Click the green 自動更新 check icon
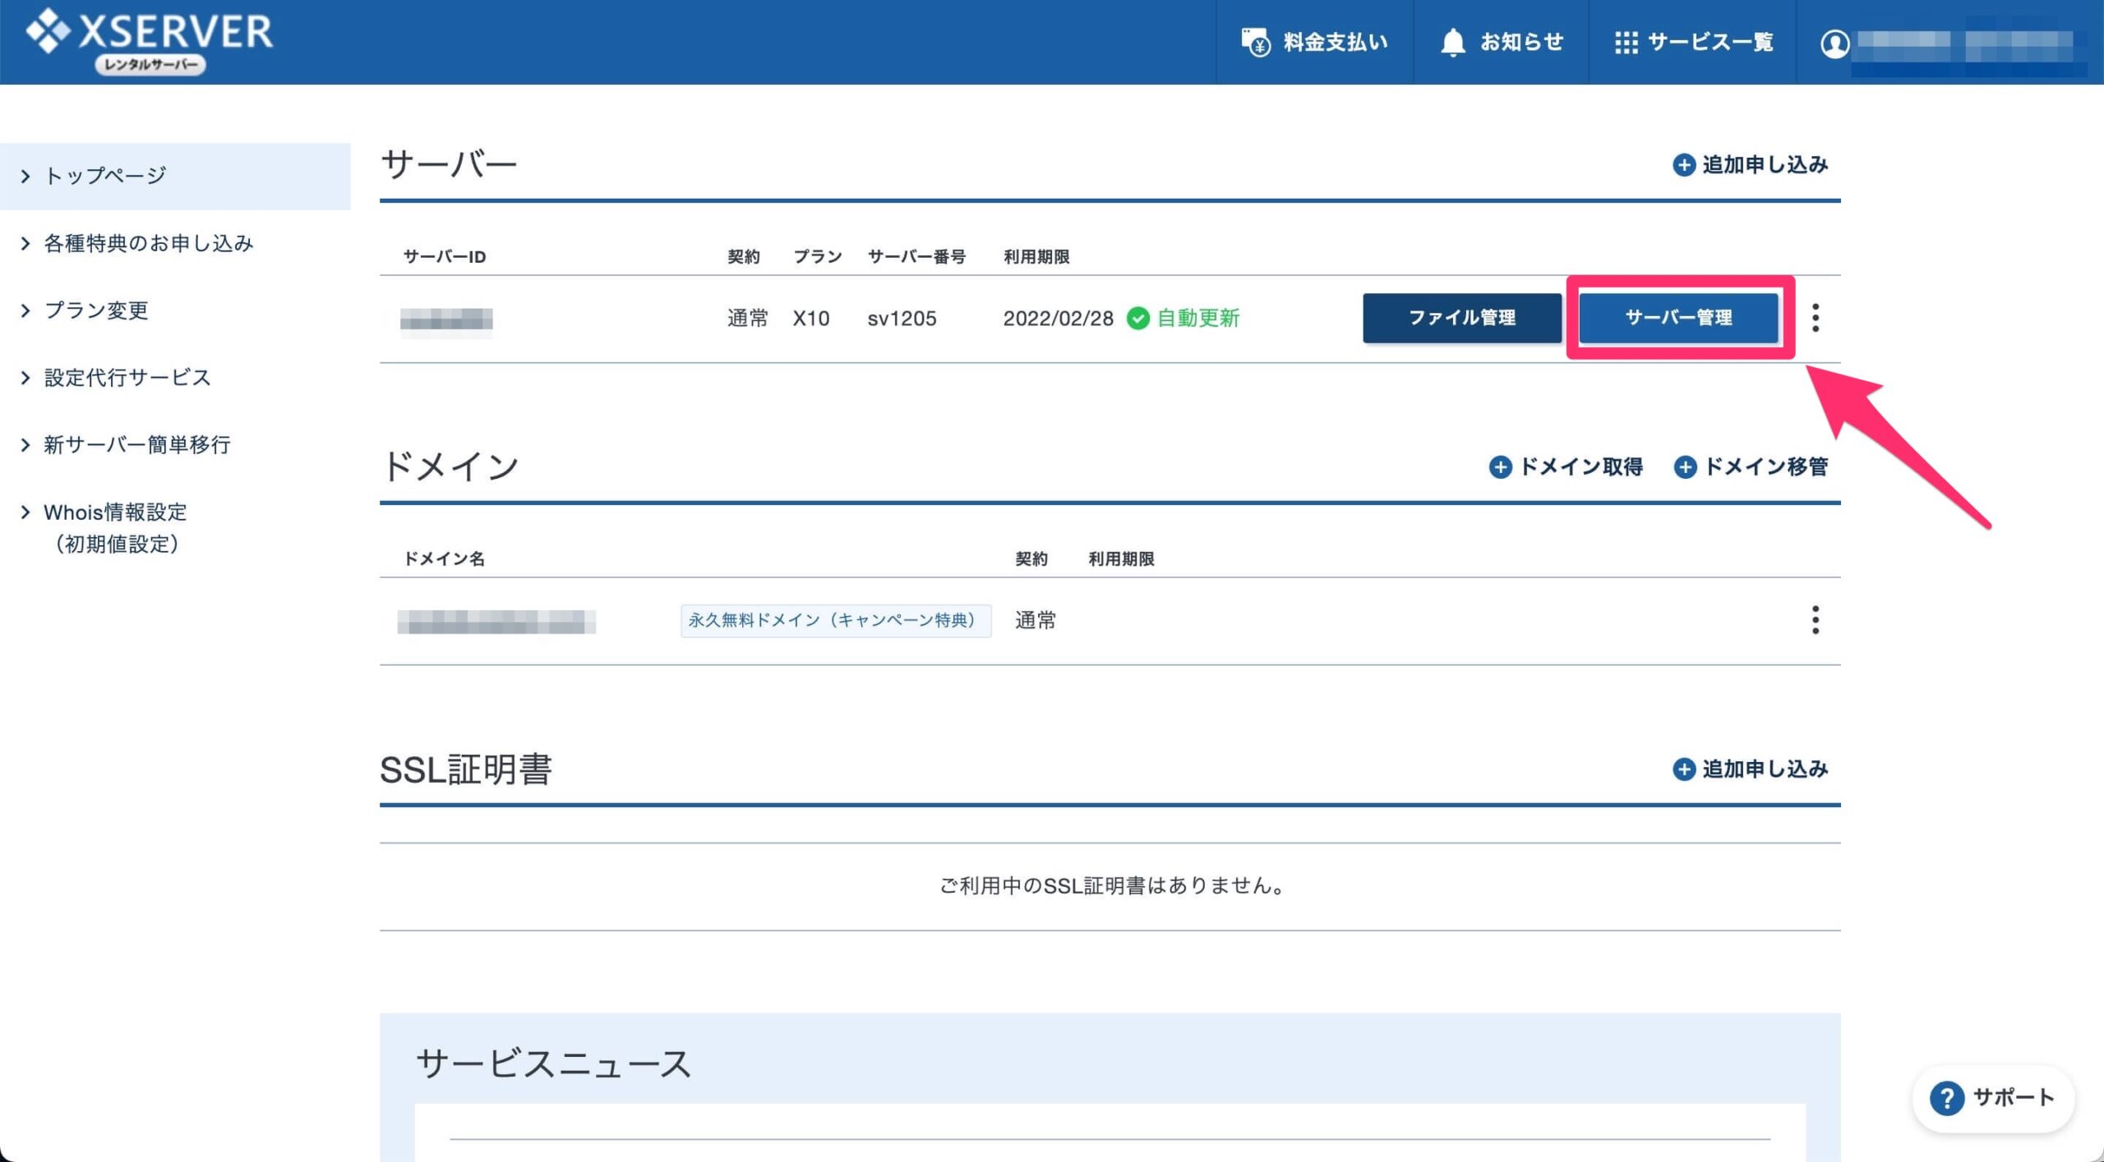 [x=1138, y=319]
